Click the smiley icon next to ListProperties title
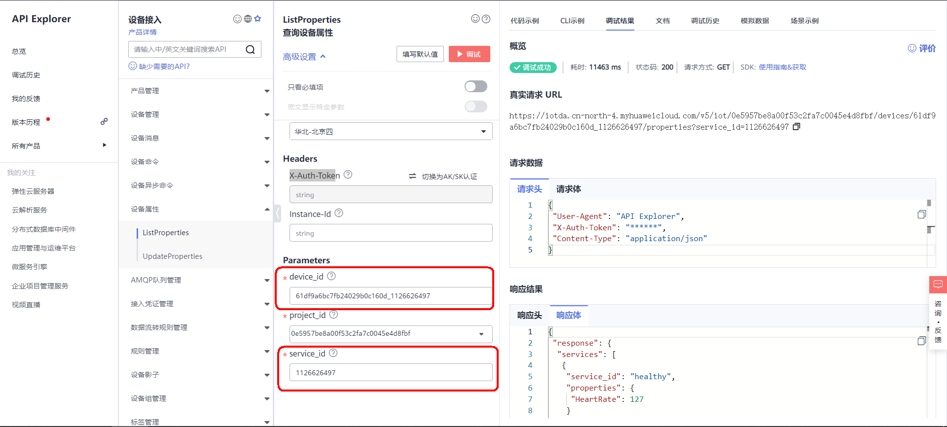Image resolution: width=947 pixels, height=427 pixels. [x=475, y=19]
